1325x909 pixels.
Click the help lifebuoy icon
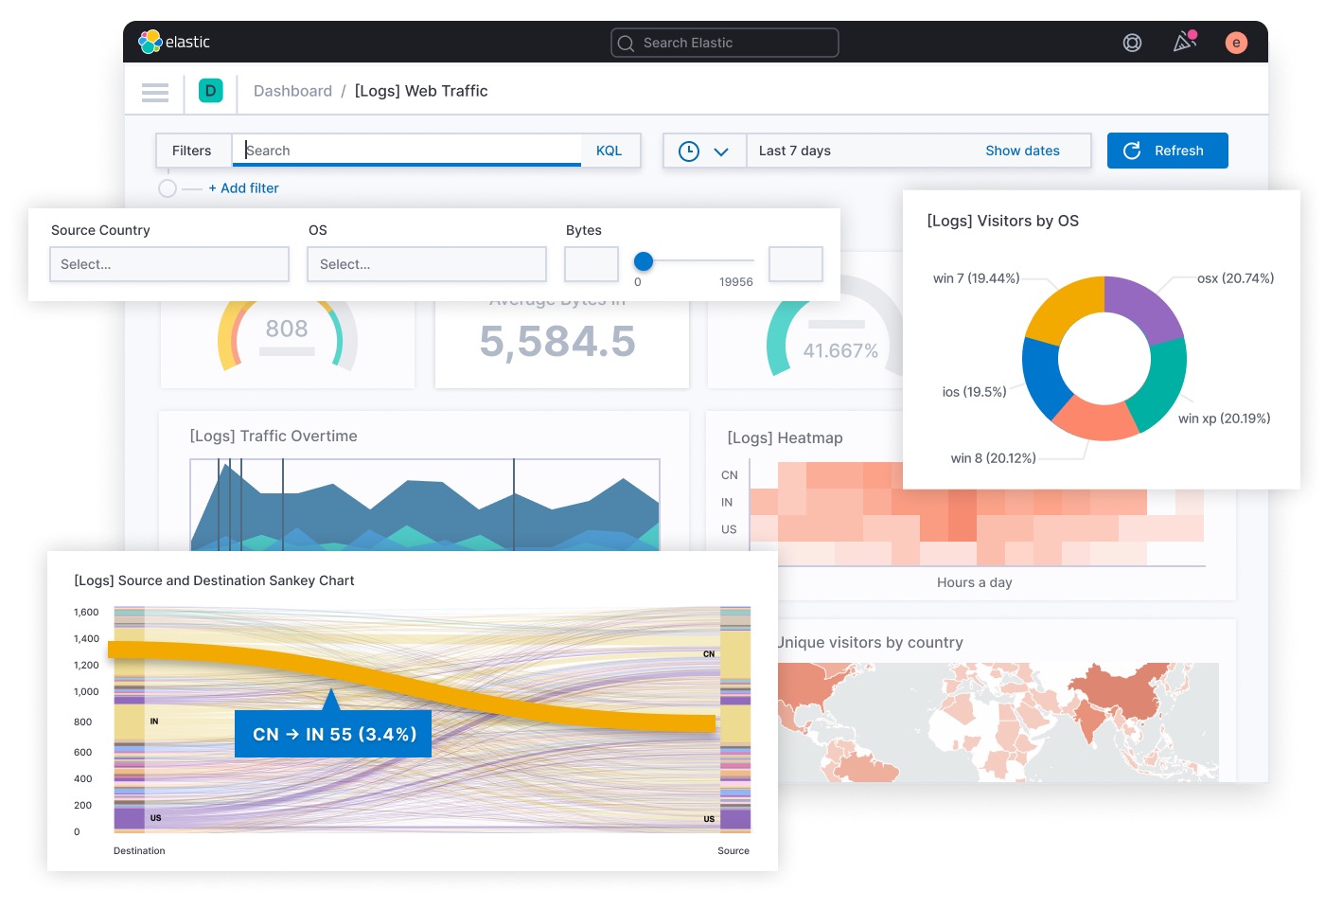pyautogui.click(x=1132, y=43)
